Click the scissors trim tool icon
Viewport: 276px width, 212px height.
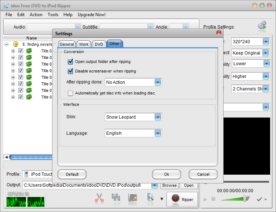(99, 198)
